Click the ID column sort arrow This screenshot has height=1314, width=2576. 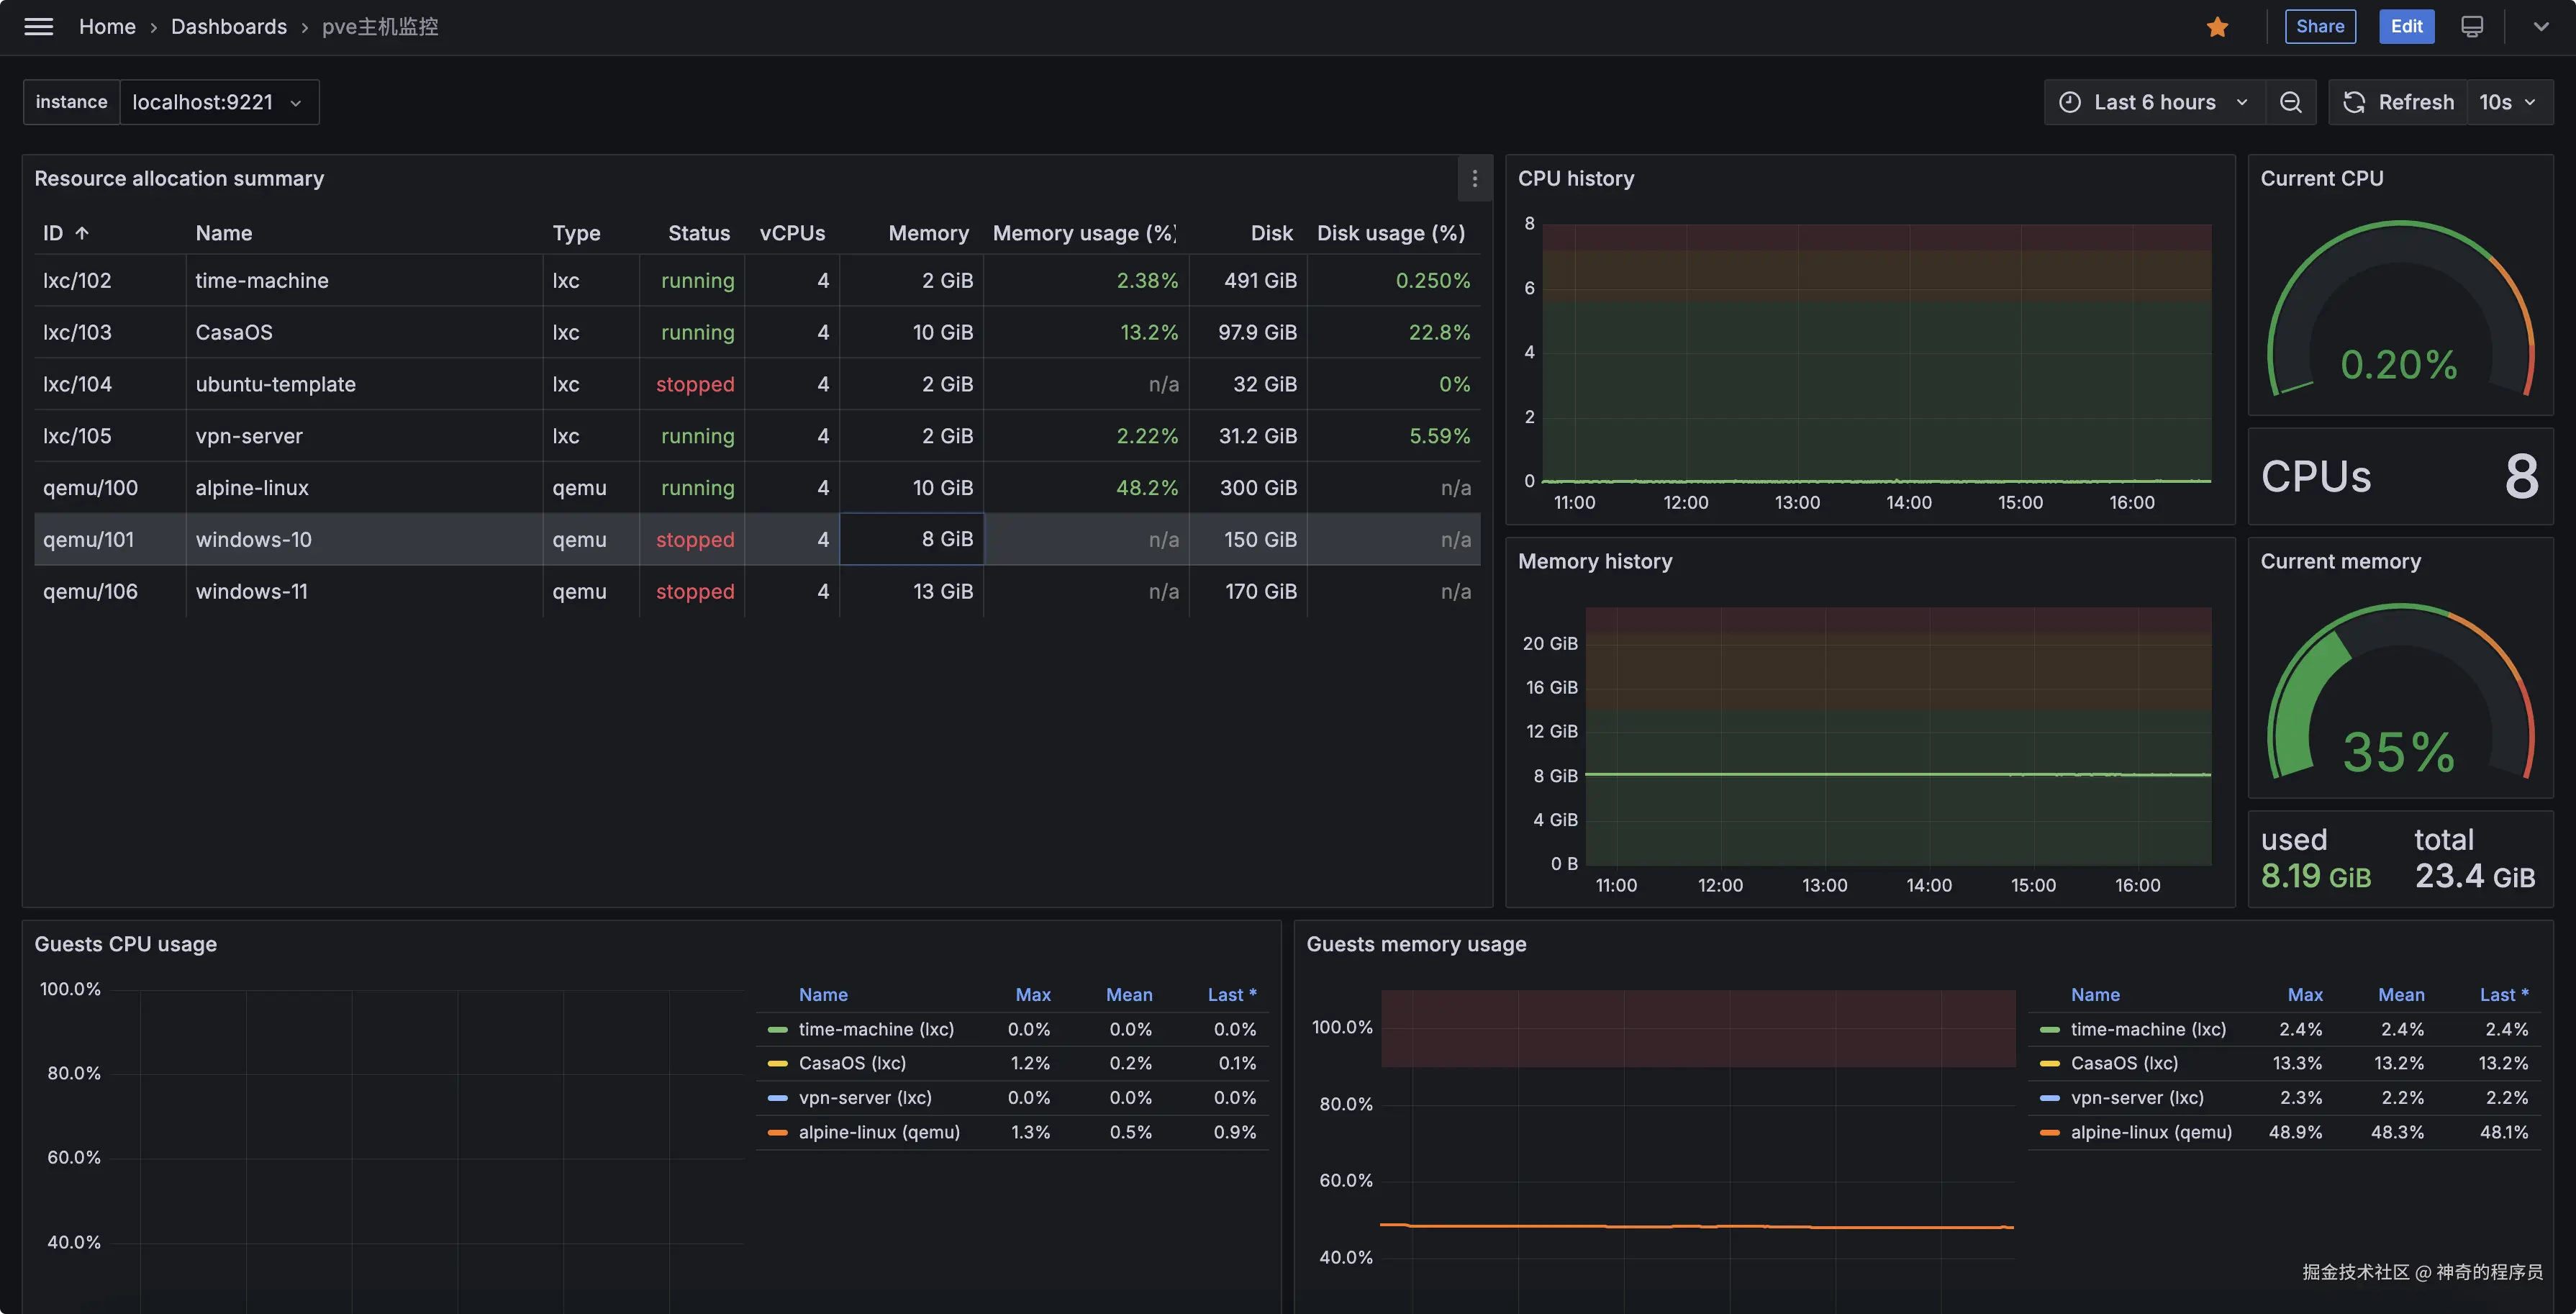(x=82, y=233)
